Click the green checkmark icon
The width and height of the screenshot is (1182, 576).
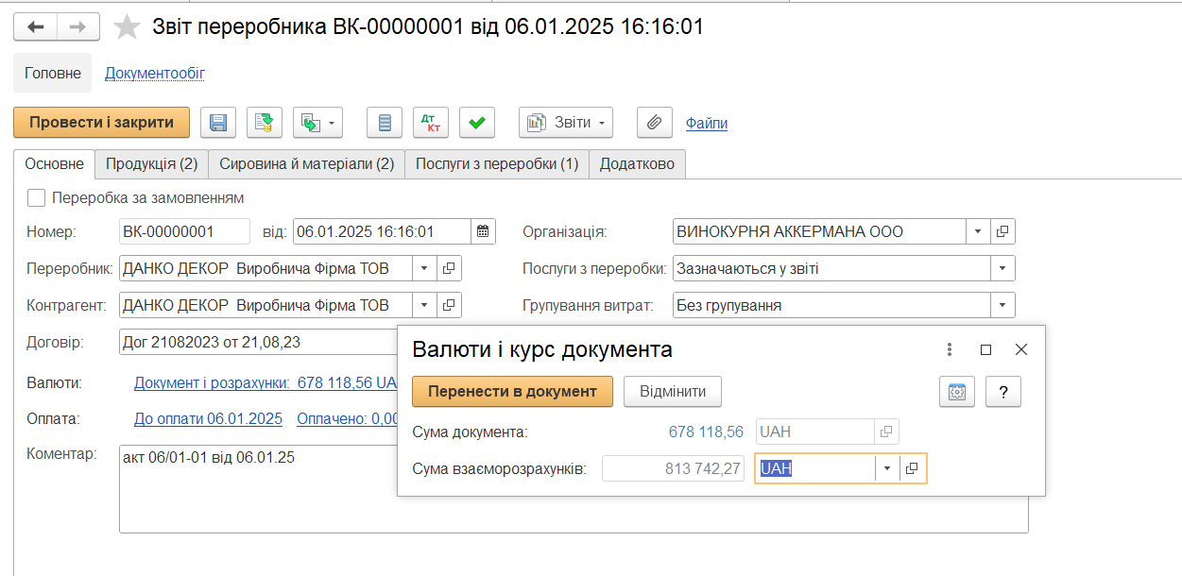(x=477, y=123)
